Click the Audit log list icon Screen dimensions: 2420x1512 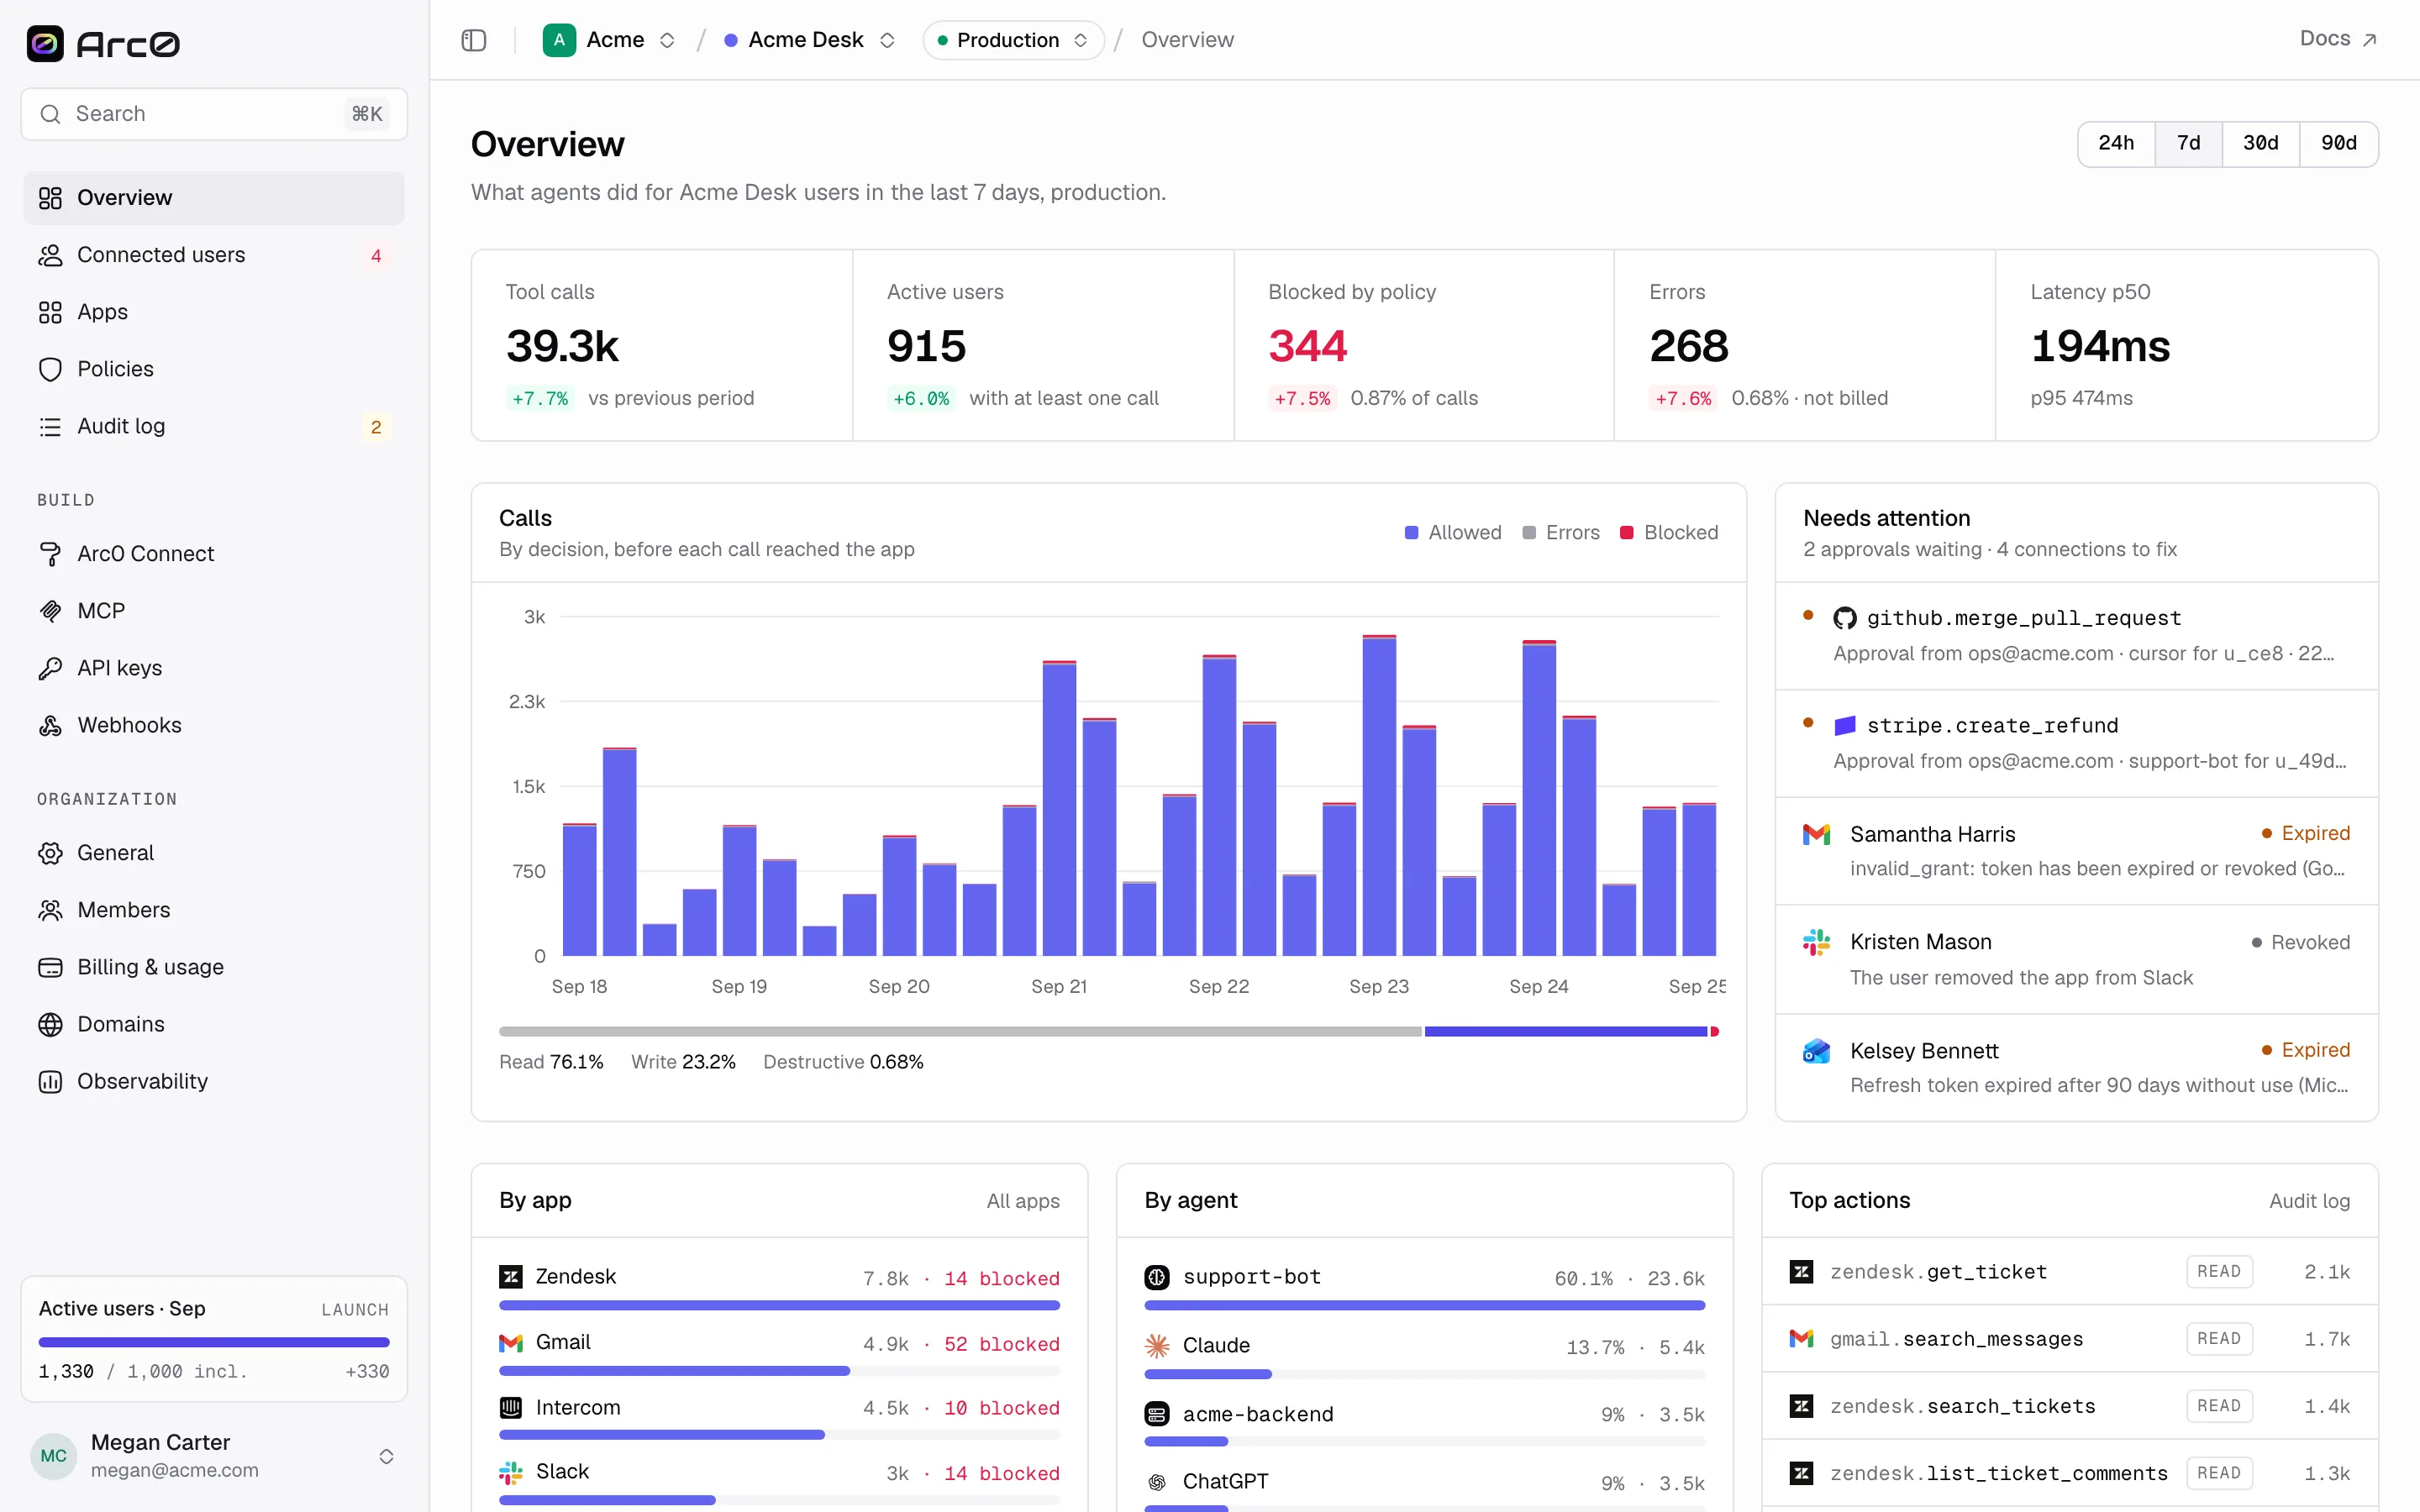click(50, 426)
